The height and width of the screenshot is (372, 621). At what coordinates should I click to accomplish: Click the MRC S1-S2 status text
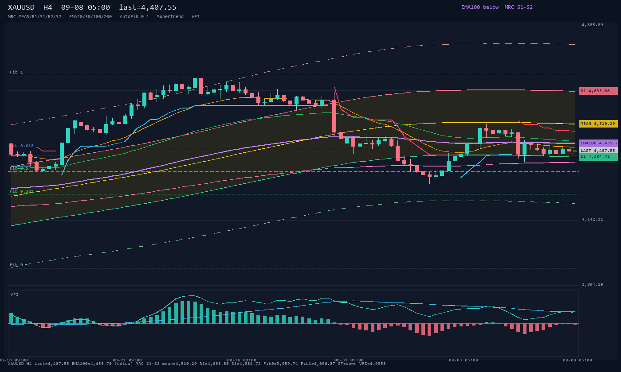pos(519,7)
